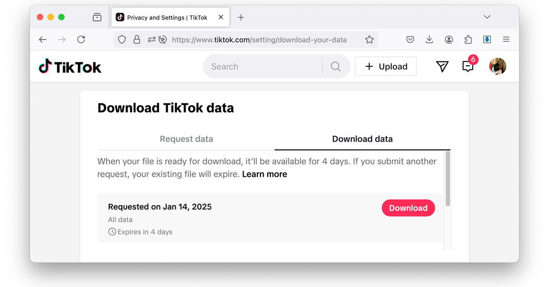Follow the Learn more link
The width and height of the screenshot is (549, 287).
click(265, 174)
